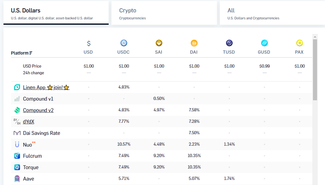Image resolution: width=325 pixels, height=185 pixels.
Task: Click the Compound v2 logo icon
Action: [x=17, y=110]
